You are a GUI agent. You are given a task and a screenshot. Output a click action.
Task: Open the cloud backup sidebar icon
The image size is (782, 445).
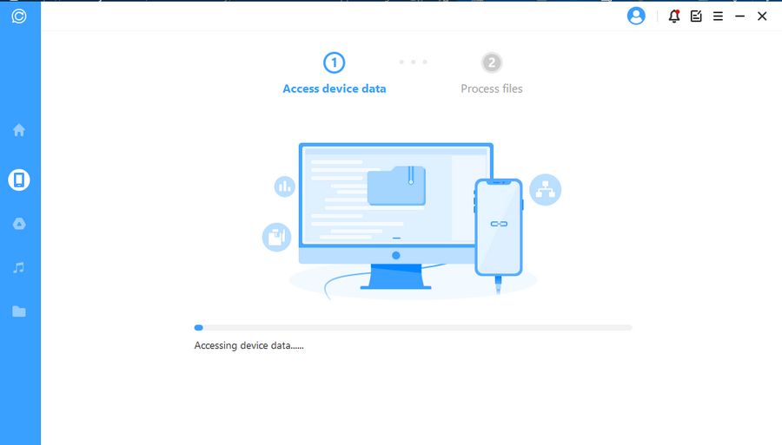coord(19,224)
